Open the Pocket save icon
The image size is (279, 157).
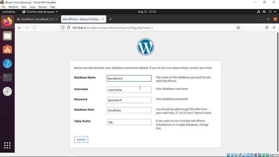pyautogui.click(x=266, y=28)
